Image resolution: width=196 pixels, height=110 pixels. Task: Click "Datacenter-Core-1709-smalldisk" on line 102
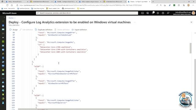(55, 47)
